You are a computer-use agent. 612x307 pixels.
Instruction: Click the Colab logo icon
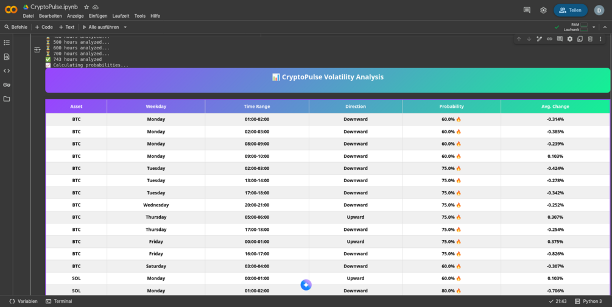pyautogui.click(x=11, y=10)
